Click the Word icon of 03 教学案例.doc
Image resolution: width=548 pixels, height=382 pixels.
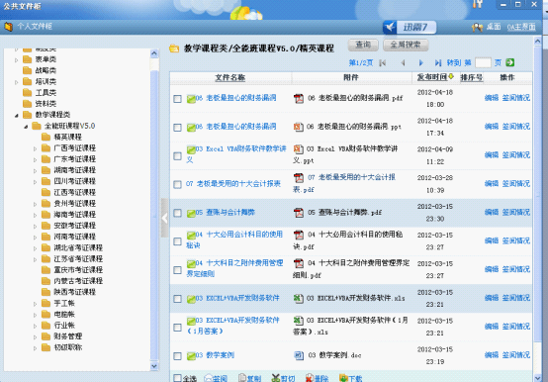(x=298, y=355)
